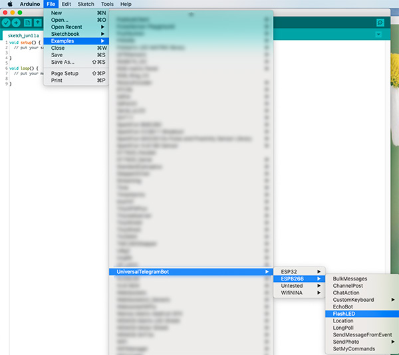Click the Open sketch toolbar icon

[38, 23]
